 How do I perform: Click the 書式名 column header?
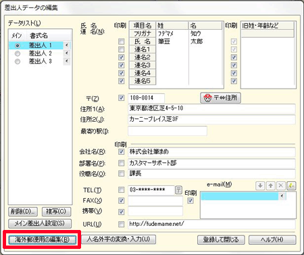39,35
